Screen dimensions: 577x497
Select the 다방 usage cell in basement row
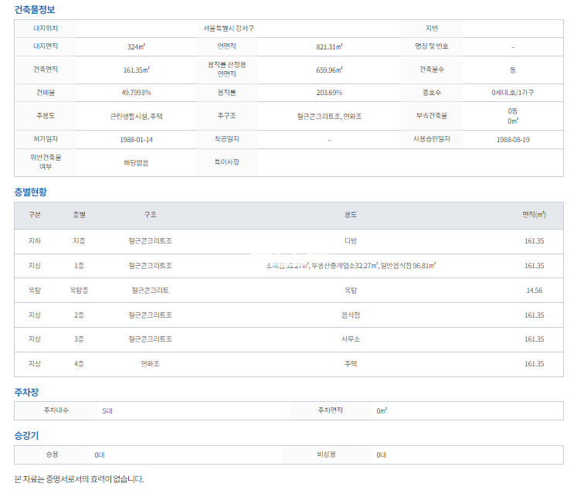[x=350, y=241]
